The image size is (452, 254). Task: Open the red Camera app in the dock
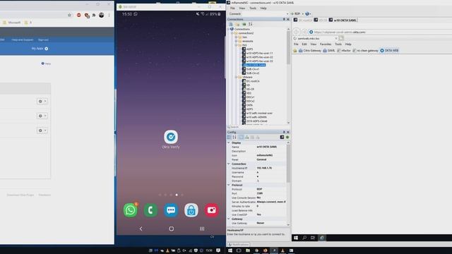[212, 210]
